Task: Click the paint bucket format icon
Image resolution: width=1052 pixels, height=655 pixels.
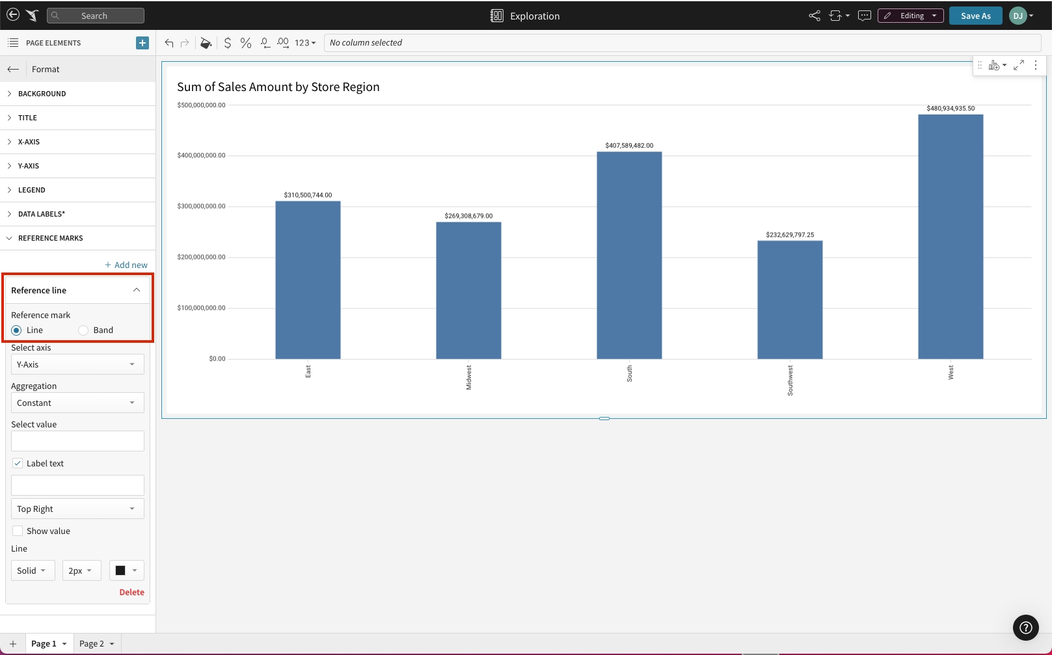Action: (206, 43)
